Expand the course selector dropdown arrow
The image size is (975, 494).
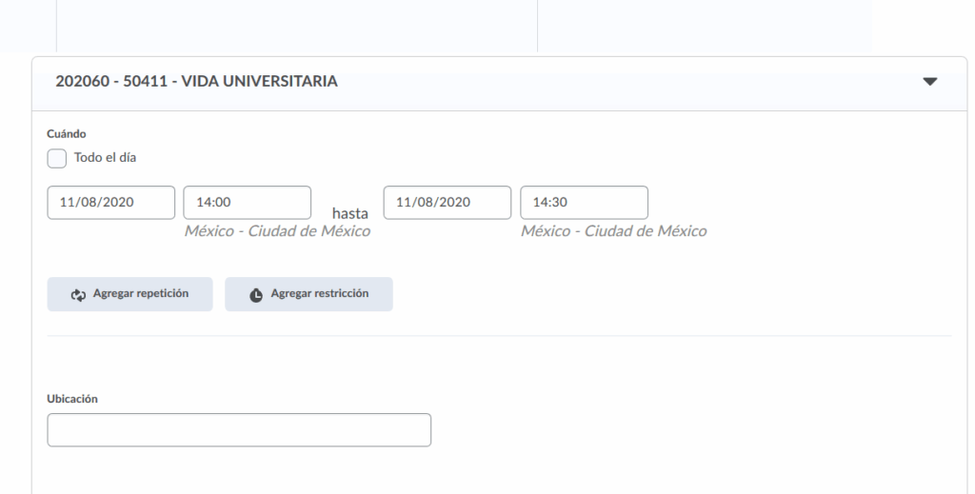pos(930,83)
